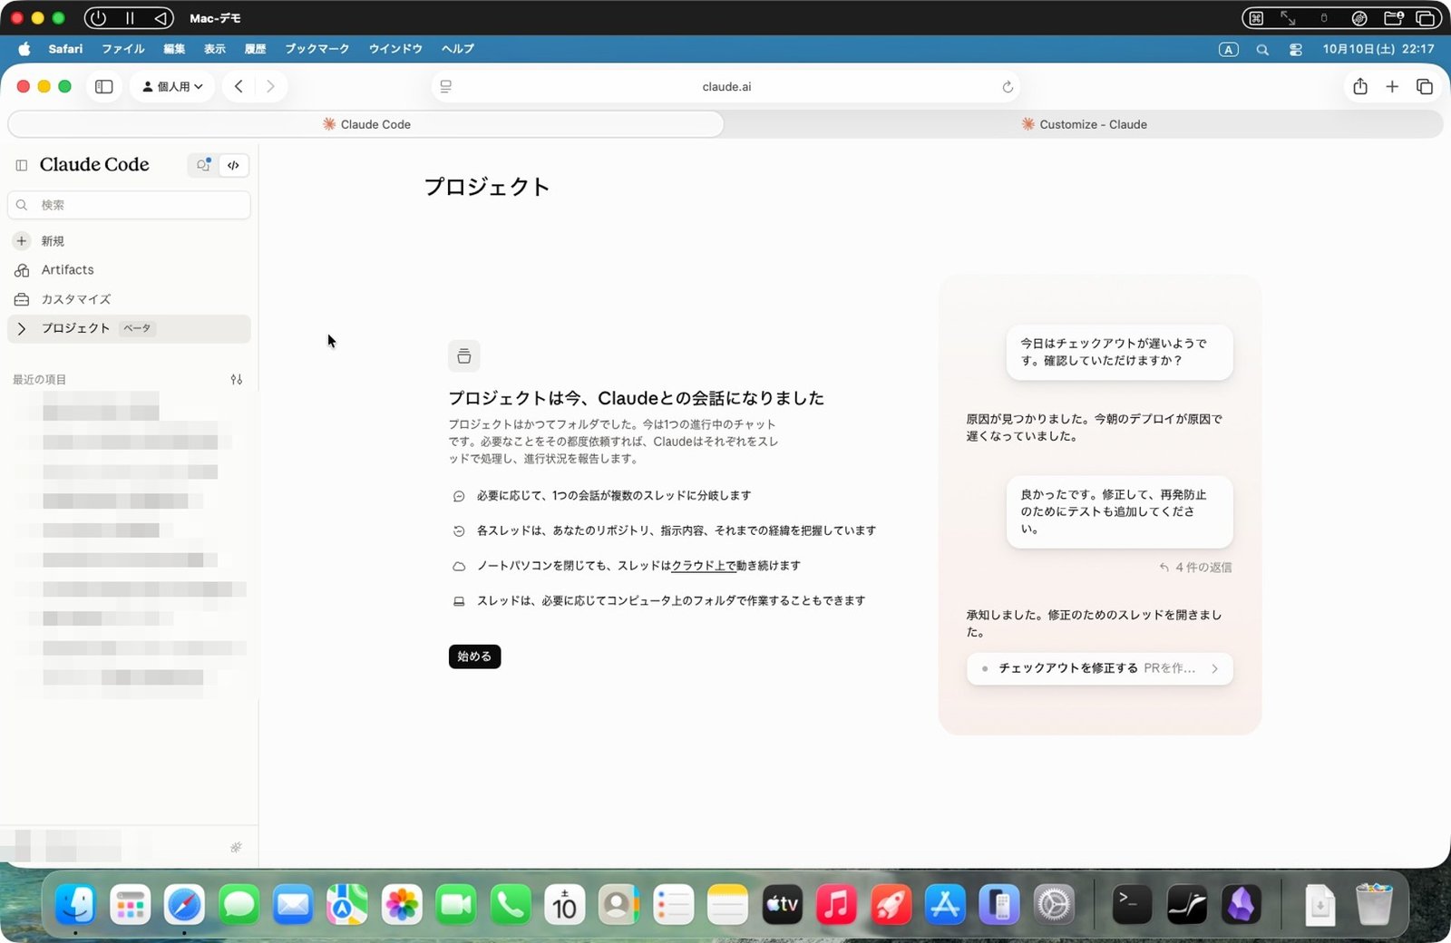Image resolution: width=1451 pixels, height=943 pixels.
Task: Open the Safari share button
Action: point(1359,86)
